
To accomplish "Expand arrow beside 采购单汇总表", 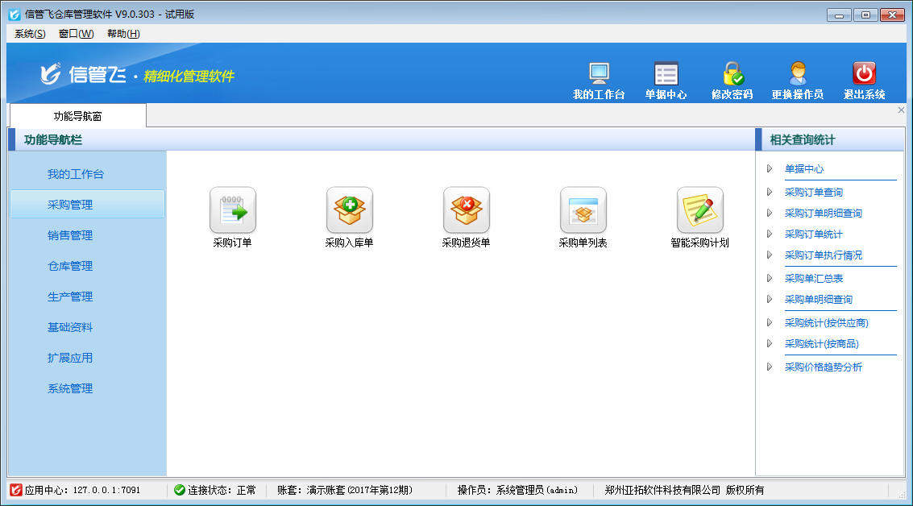I will coord(770,278).
